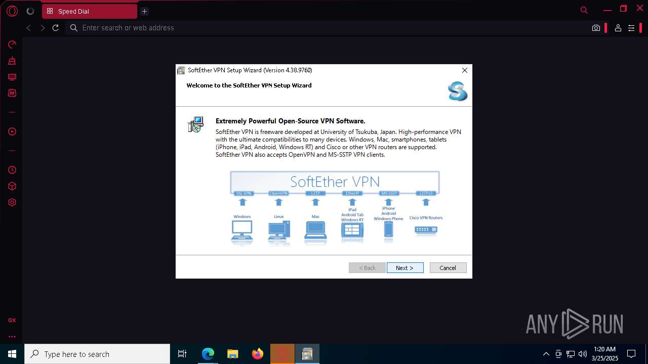Viewport: 648px width, 364px height.
Task: Open GX Corner at sidebar bottom
Action: 12,320
